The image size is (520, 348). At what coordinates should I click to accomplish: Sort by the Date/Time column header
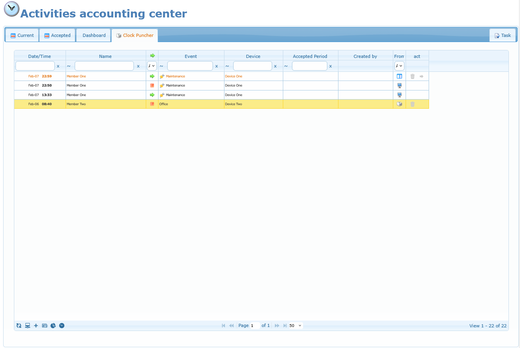[x=40, y=56]
